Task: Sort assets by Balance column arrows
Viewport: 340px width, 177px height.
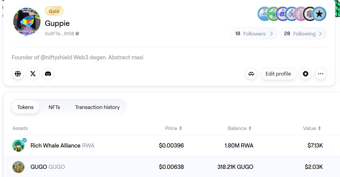Action: click(x=250, y=128)
